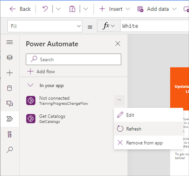Open the Tree view layers icon
The image size is (189, 176).
point(10,57)
